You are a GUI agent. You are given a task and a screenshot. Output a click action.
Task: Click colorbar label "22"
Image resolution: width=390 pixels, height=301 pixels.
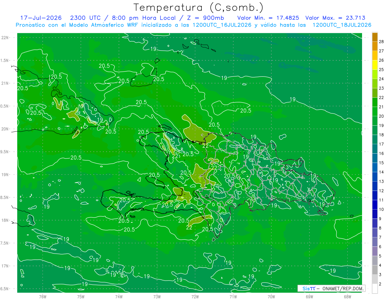pyautogui.click(x=382, y=97)
